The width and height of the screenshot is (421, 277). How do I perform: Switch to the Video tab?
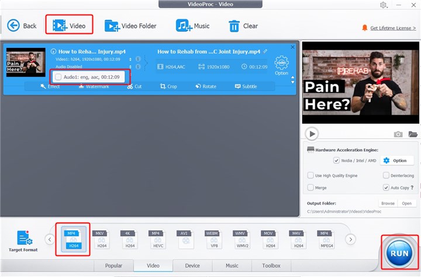[x=153, y=265]
